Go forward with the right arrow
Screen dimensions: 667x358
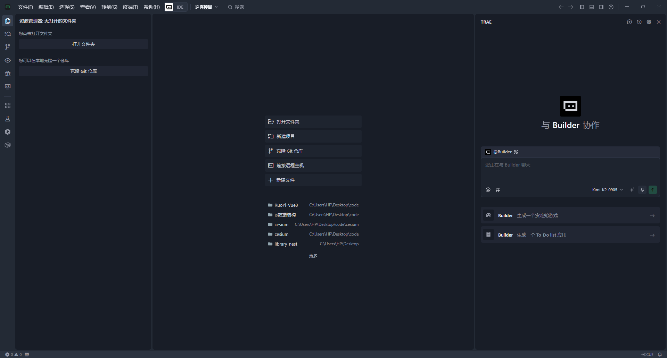click(x=571, y=7)
